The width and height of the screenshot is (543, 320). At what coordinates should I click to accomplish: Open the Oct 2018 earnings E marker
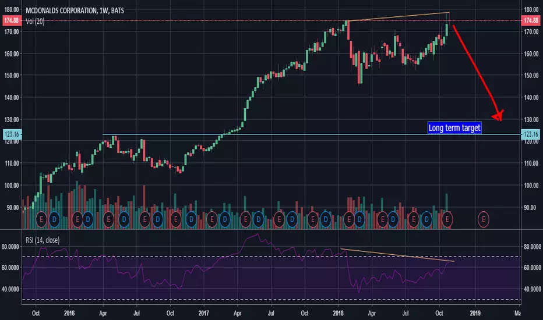pos(447,219)
